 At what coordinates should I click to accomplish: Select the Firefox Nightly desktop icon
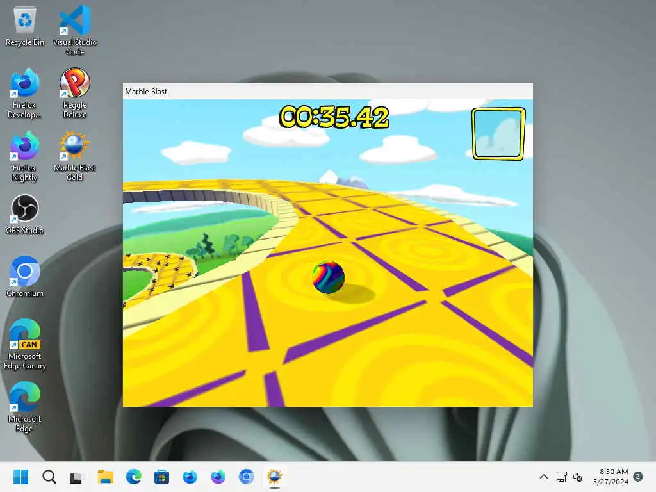tap(25, 156)
